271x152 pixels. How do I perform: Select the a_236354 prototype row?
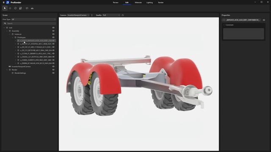tap(36, 57)
